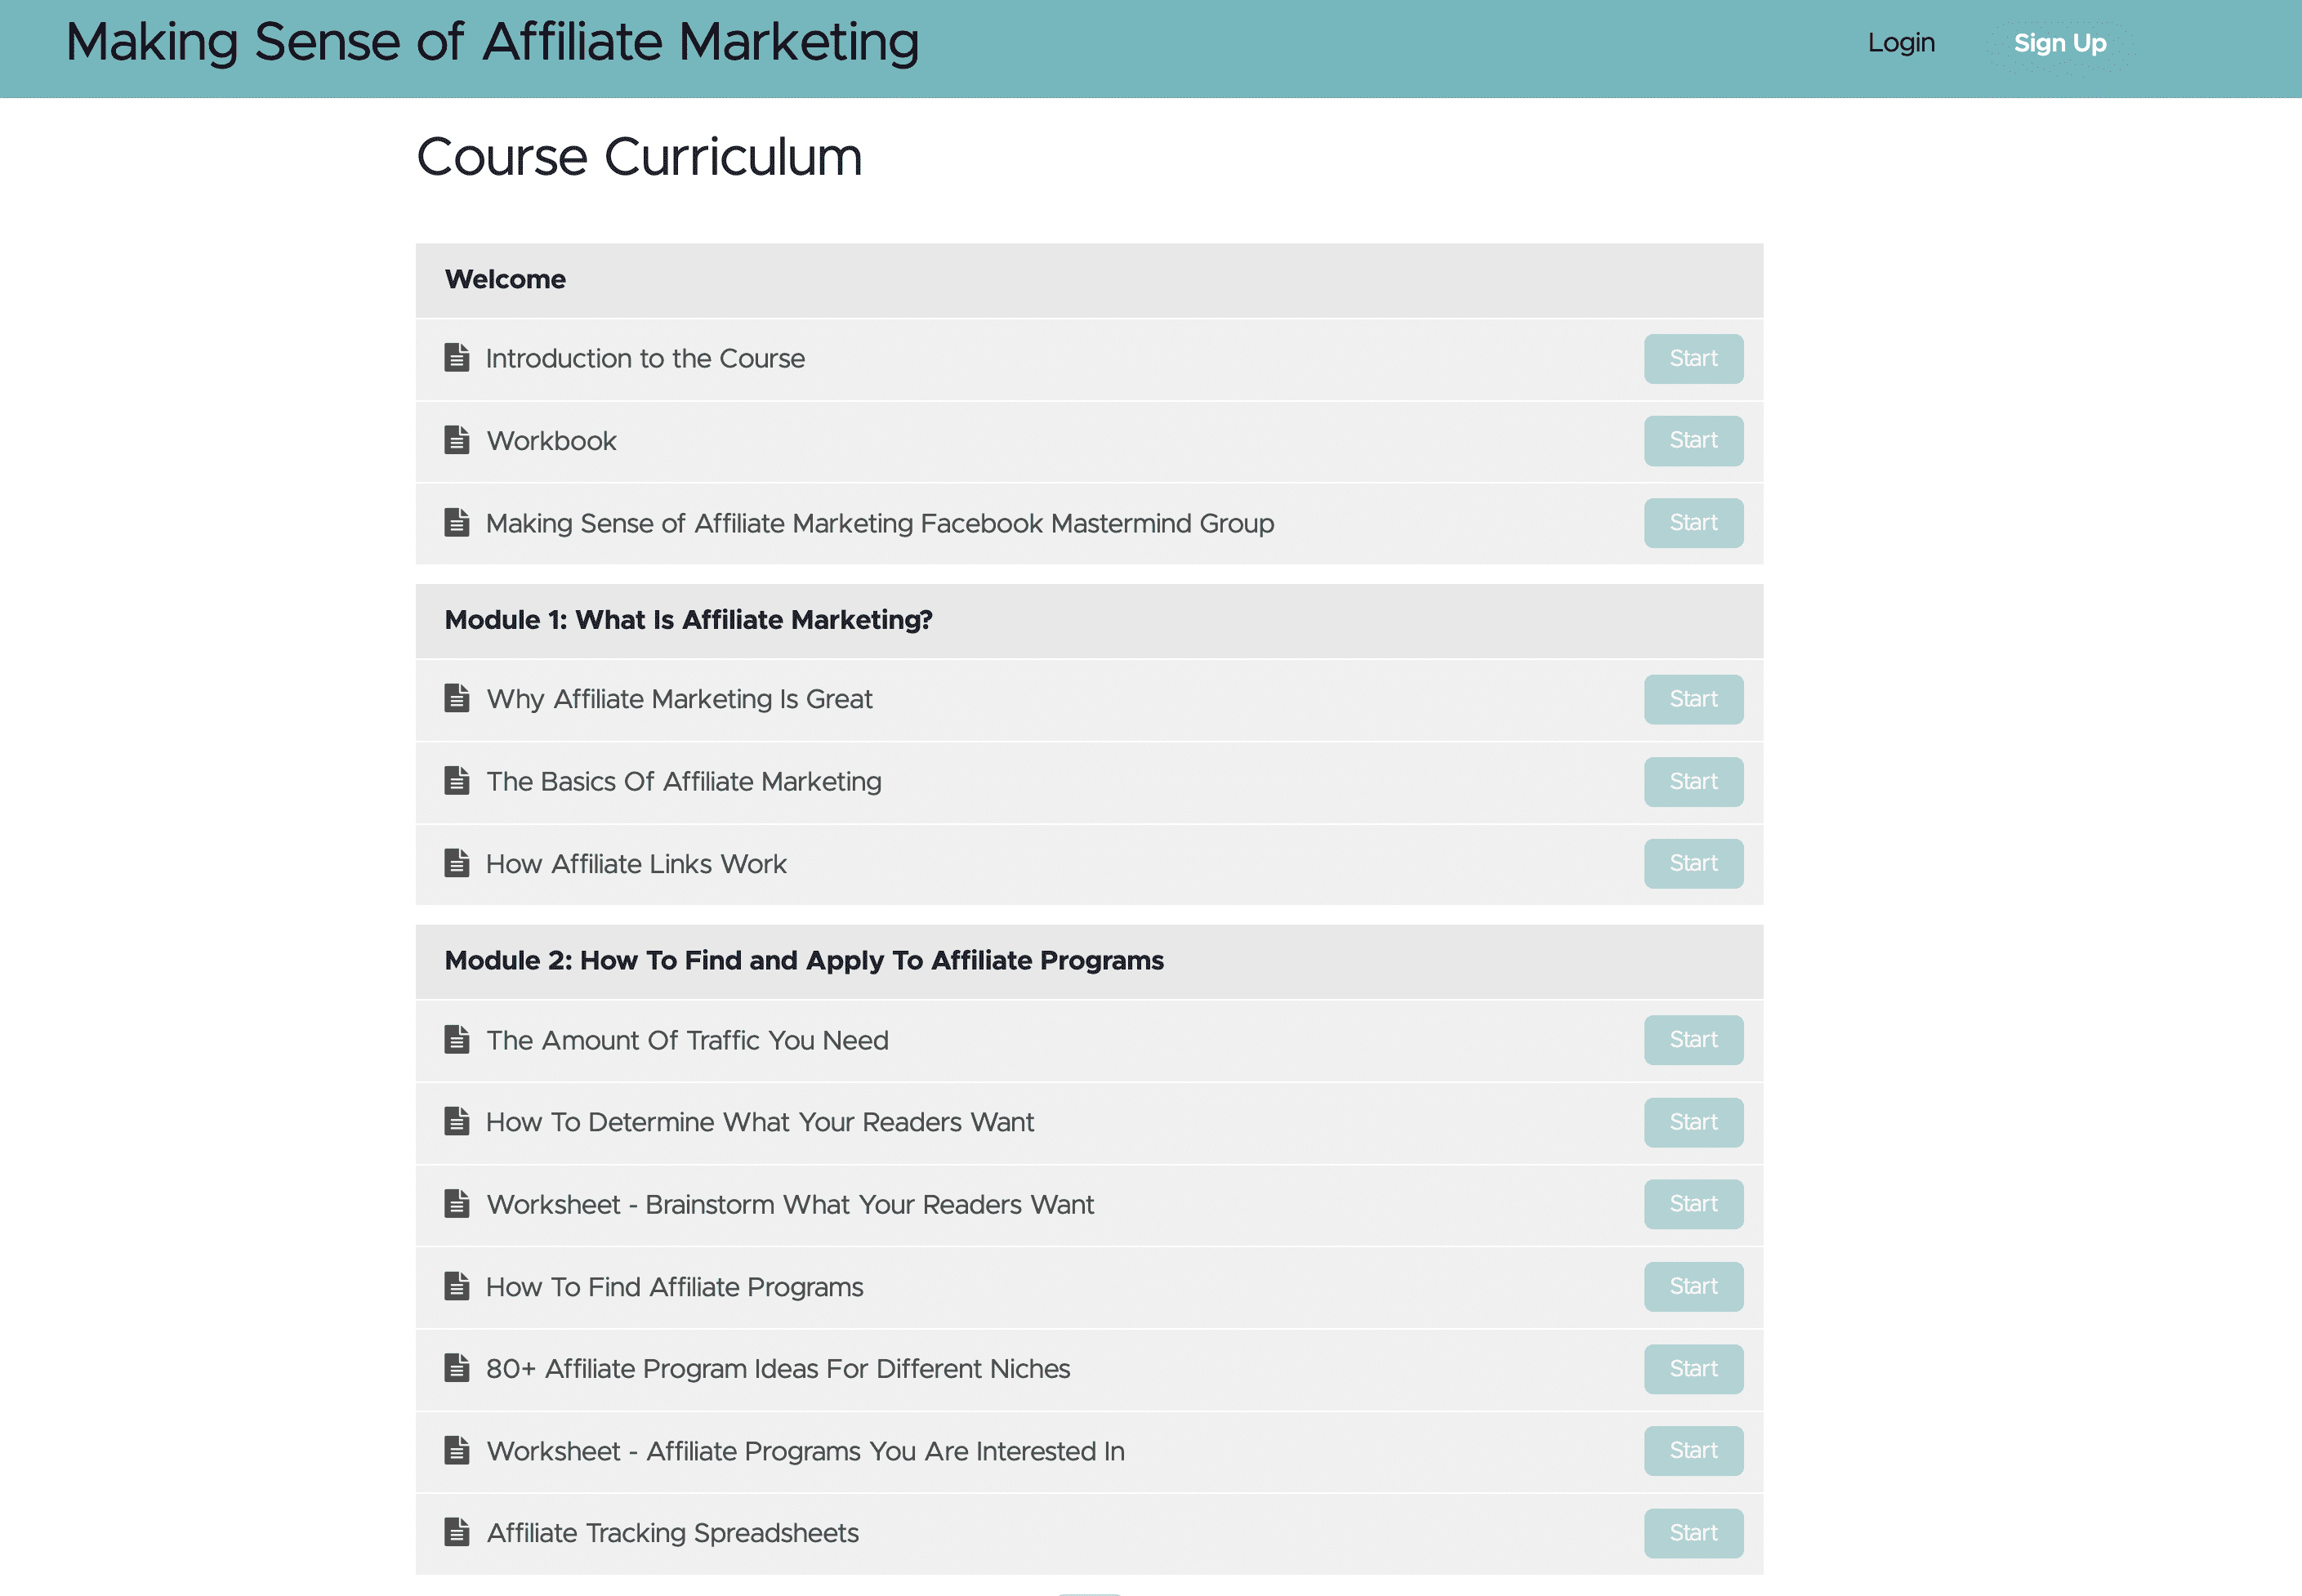Screen dimensions: 2302x1596
Task: Click document icon beside Affiliate Tracking Spreadsheets
Action: (457, 1532)
